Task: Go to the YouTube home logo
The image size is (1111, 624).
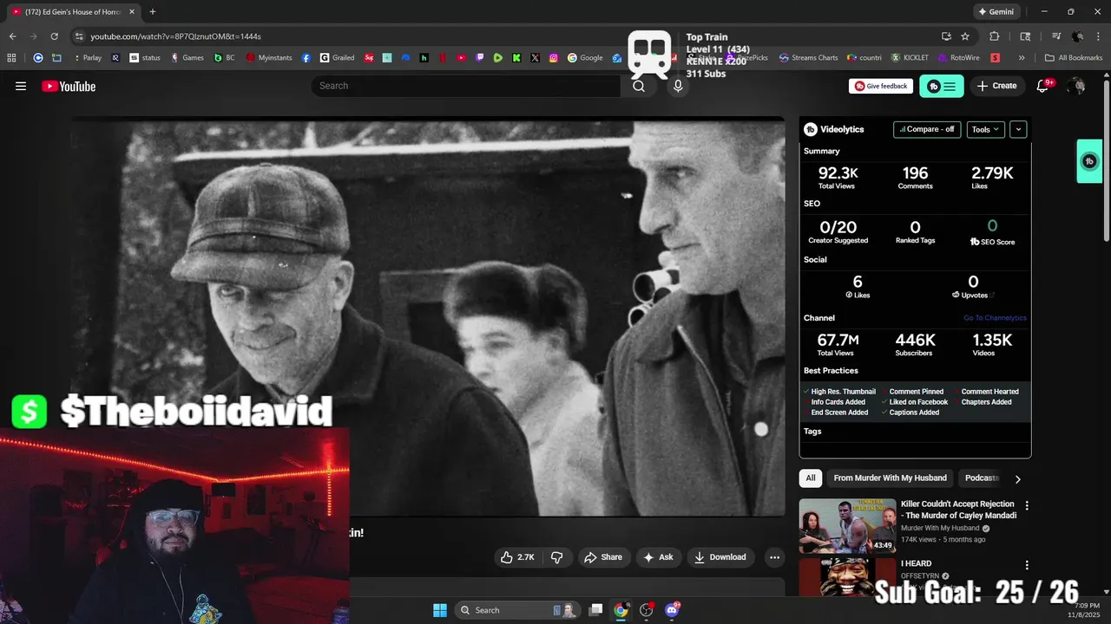Action: coord(69,86)
